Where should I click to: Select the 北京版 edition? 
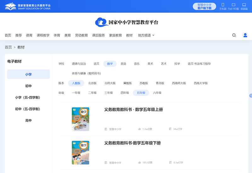point(92,83)
